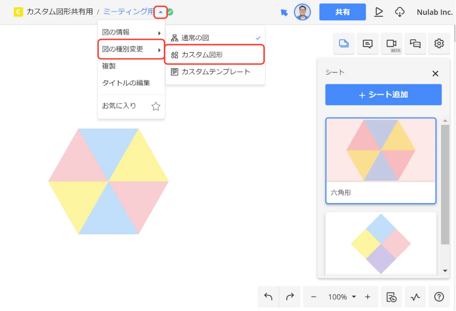Open the 100% zoom level dropdown

(342, 297)
